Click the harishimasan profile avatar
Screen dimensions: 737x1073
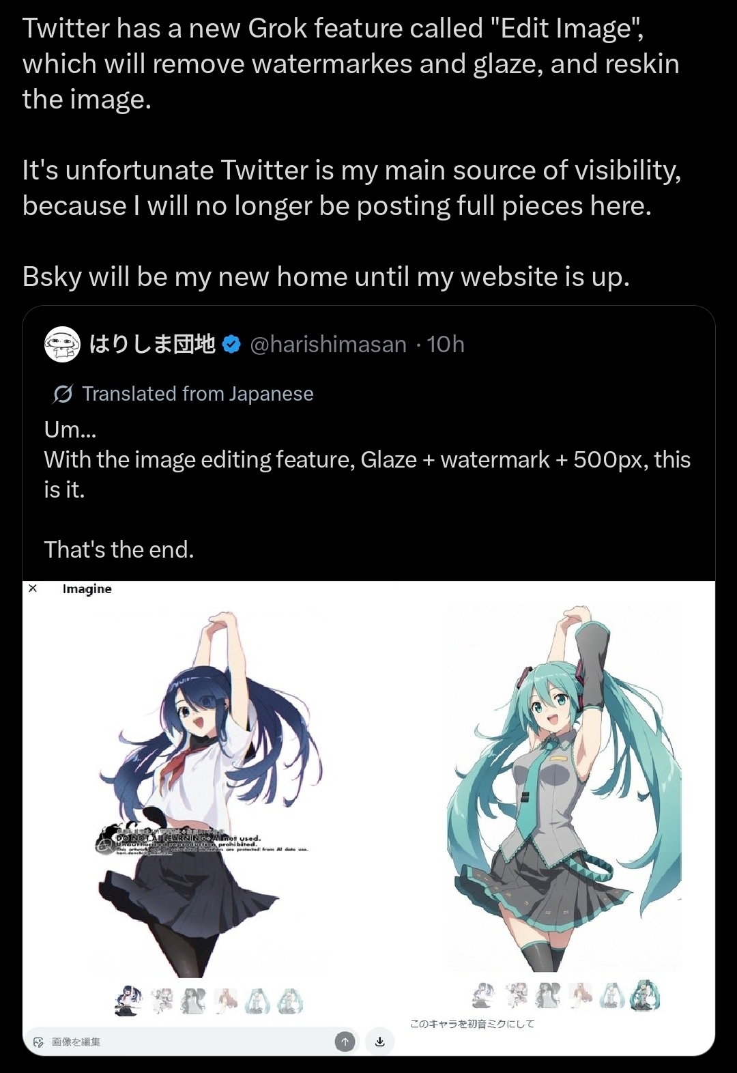[x=62, y=345]
